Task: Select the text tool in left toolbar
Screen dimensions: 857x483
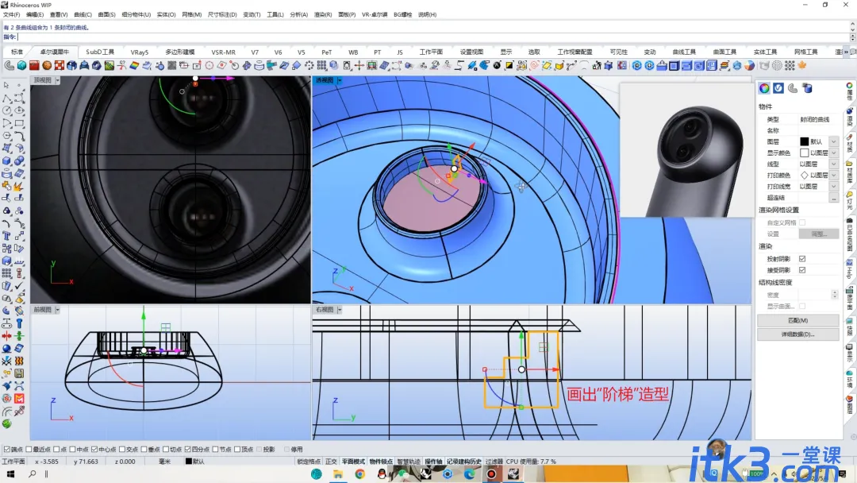Action: pos(6,236)
